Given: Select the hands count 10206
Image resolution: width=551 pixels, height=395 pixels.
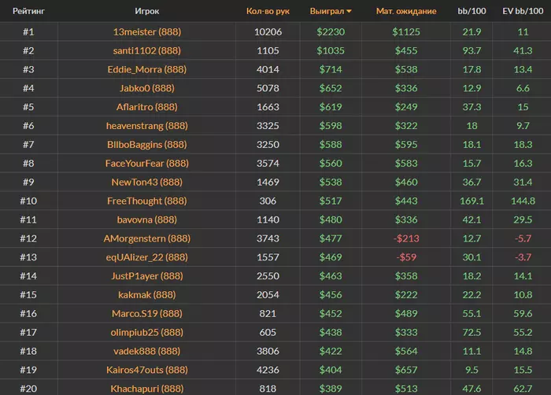Looking at the screenshot, I should coord(268,32).
